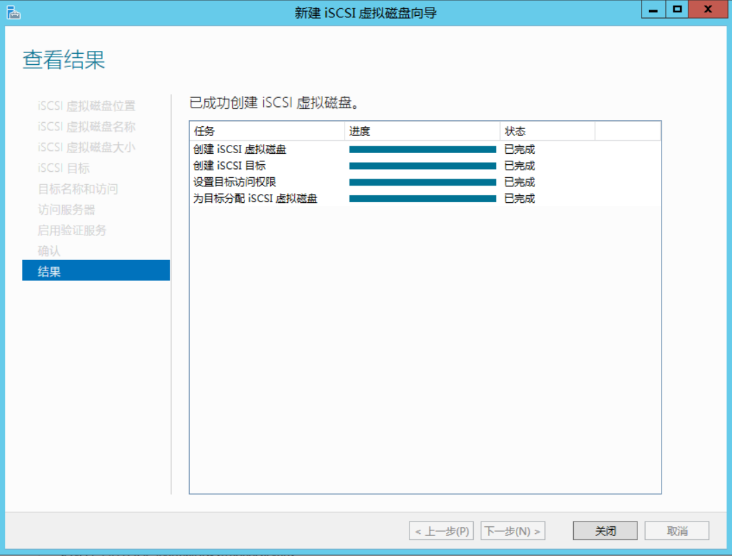The height and width of the screenshot is (556, 732).
Task: Click the 查看结果 page heading
Action: 64,60
